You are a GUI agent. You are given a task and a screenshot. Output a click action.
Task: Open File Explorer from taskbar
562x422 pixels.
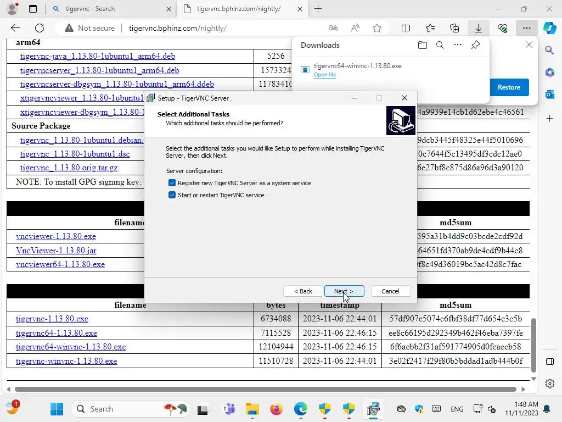coord(252,409)
